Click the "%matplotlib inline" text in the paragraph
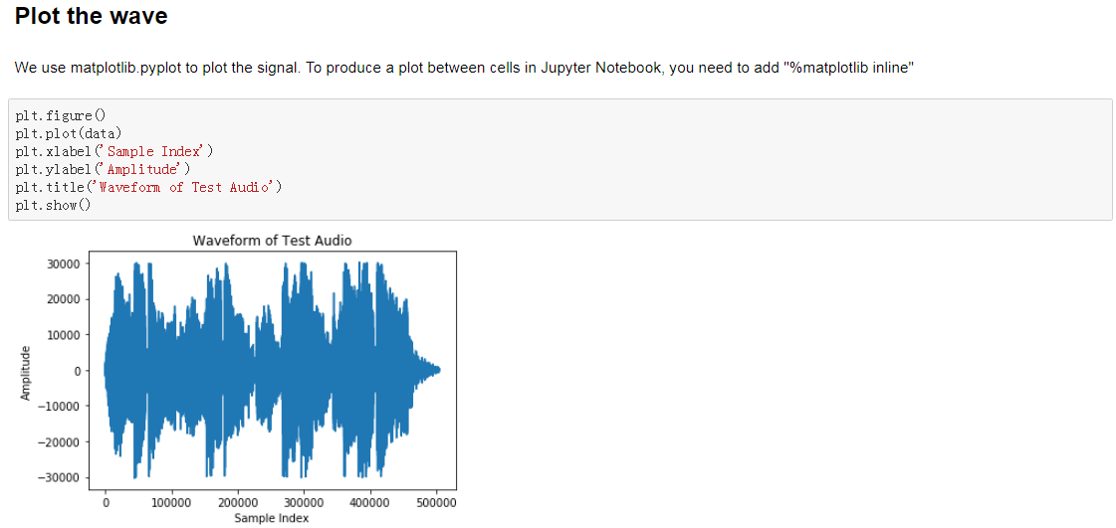Image resolution: width=1116 pixels, height=528 pixels. [x=848, y=68]
